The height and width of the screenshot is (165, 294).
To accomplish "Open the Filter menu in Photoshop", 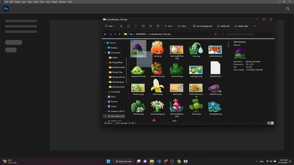I will pos(42,2).
